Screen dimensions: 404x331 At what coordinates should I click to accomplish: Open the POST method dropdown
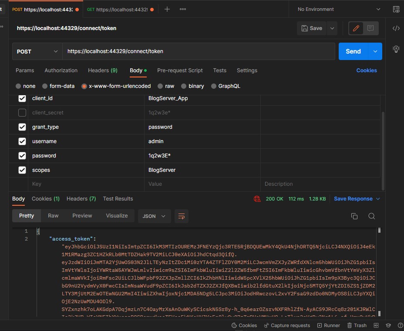37,51
